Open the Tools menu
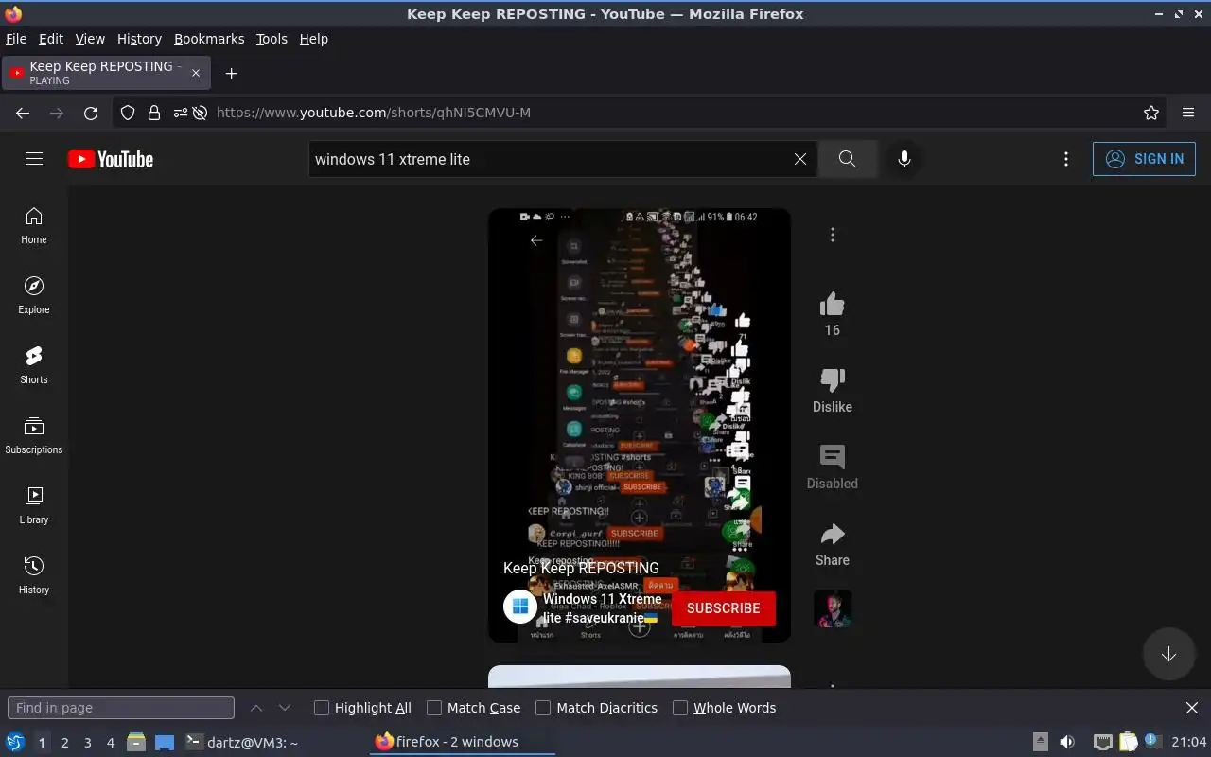1211x757 pixels. pyautogui.click(x=272, y=39)
